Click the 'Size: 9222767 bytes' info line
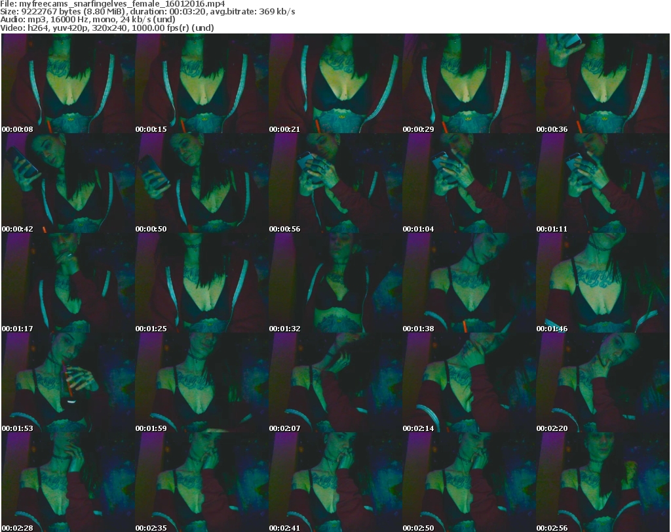This screenshot has height=532, width=671. (x=147, y=12)
